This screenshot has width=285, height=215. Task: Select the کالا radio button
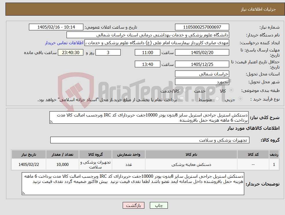coord(231,90)
